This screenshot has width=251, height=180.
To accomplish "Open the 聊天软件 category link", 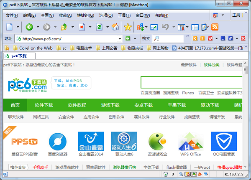I will 16,117.
